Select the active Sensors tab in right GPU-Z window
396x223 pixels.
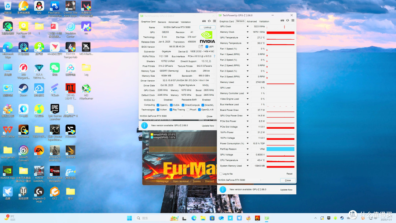[x=240, y=21]
